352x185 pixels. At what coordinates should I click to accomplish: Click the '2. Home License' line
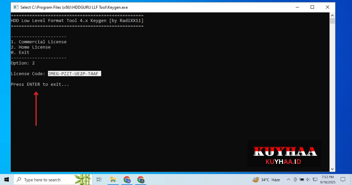tap(31, 47)
